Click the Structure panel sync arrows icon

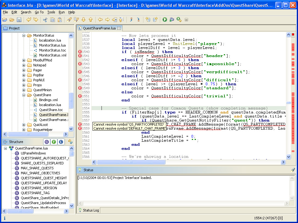[x=70, y=142]
